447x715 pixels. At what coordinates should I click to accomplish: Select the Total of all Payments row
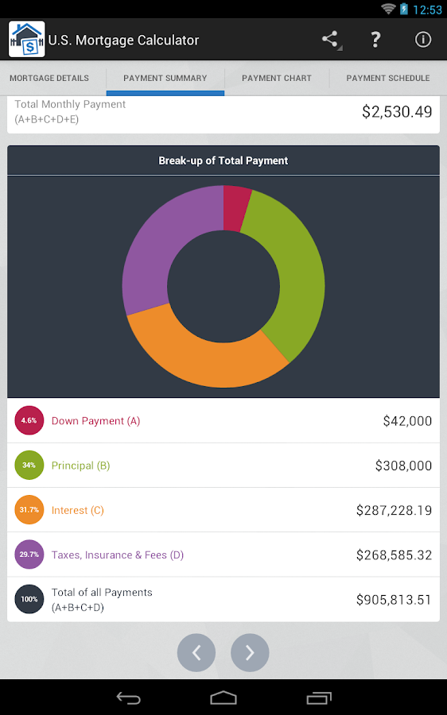(223, 599)
